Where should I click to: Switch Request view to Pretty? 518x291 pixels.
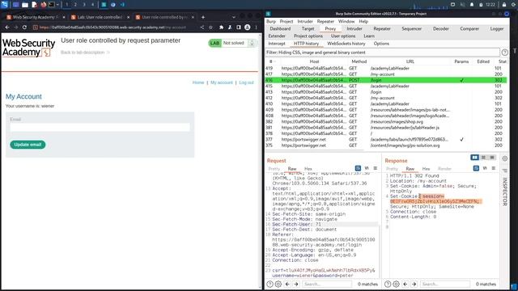274,169
